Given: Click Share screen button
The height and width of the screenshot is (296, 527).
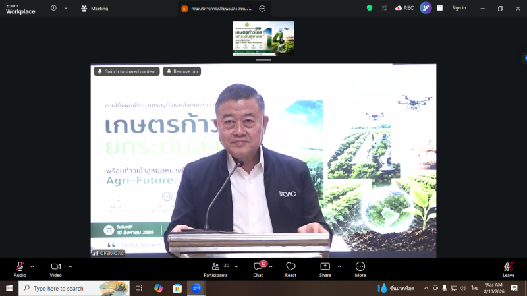Looking at the screenshot, I should coord(325,270).
